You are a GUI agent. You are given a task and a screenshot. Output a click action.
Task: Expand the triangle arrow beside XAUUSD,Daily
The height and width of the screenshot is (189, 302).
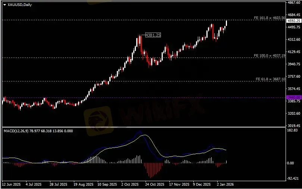click(4, 5)
